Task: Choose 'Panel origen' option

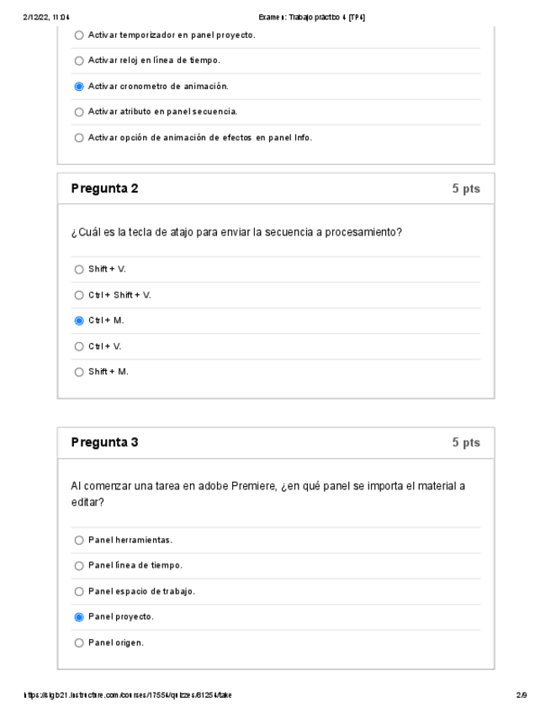Action: (79, 642)
